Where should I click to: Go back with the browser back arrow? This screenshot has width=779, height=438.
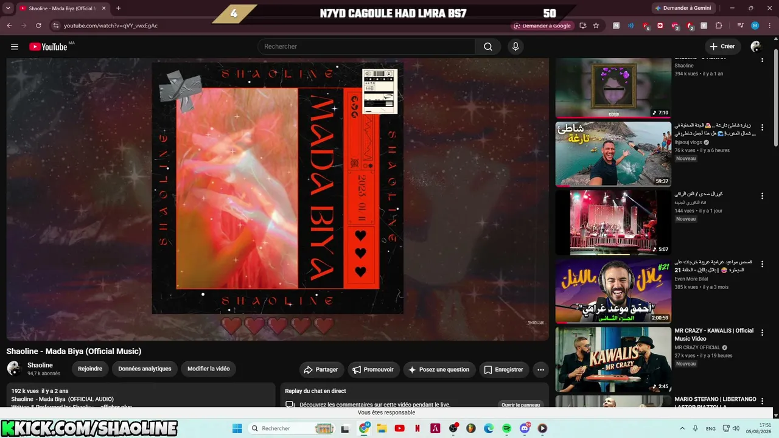point(9,26)
